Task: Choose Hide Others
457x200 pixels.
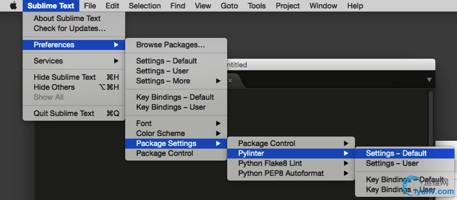Action: pyautogui.click(x=74, y=87)
